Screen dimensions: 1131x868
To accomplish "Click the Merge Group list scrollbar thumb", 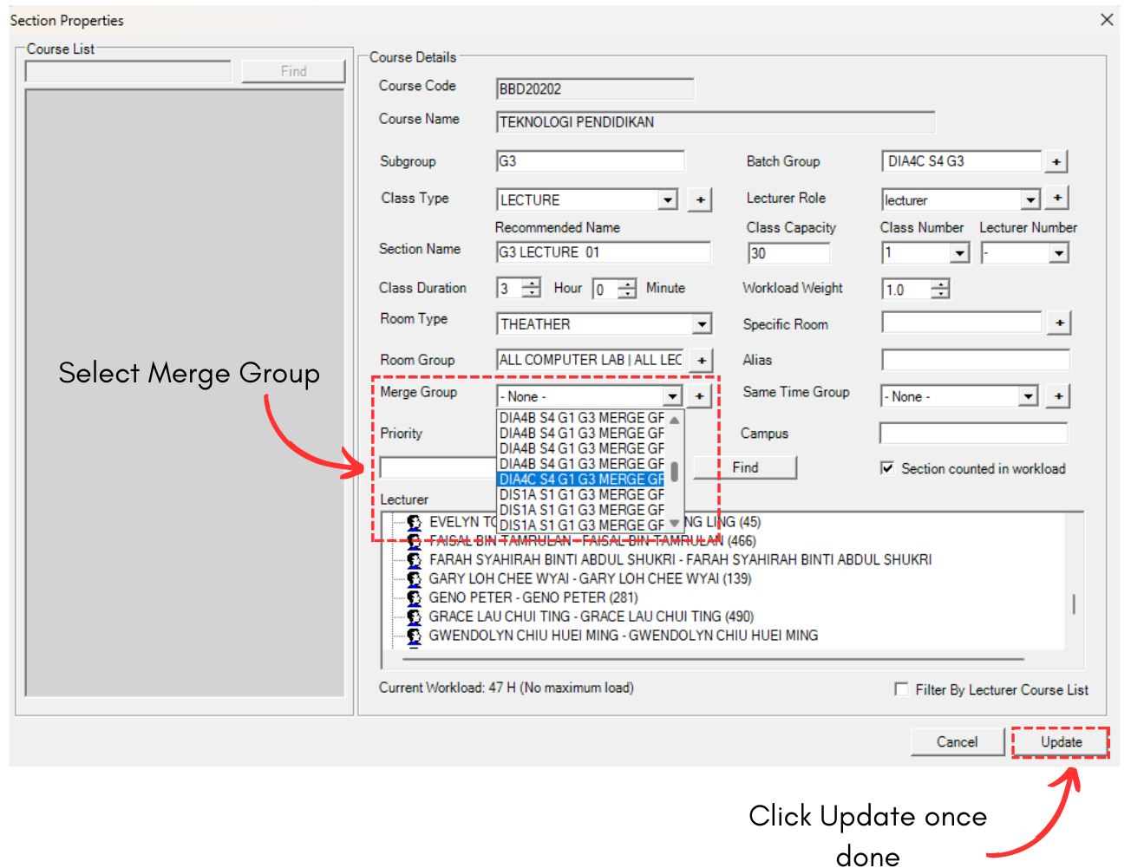I will [675, 472].
